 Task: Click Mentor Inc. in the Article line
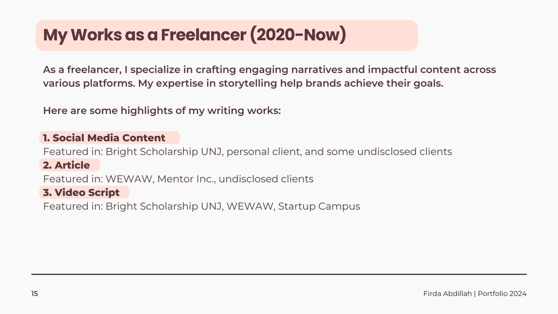tap(187, 179)
